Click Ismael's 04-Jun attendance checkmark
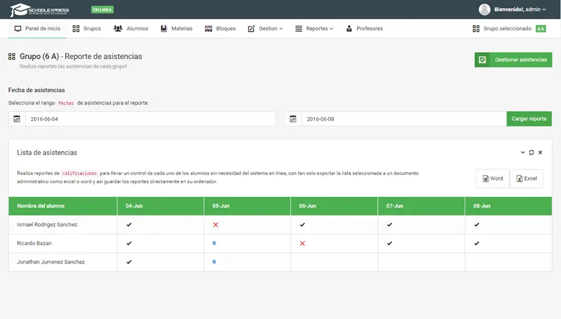The width and height of the screenshot is (561, 319). tap(129, 225)
